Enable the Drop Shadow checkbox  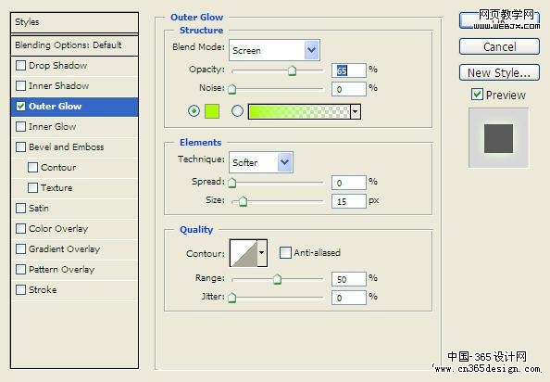pyautogui.click(x=20, y=66)
